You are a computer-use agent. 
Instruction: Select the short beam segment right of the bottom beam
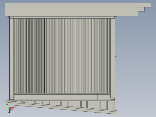[104, 97]
